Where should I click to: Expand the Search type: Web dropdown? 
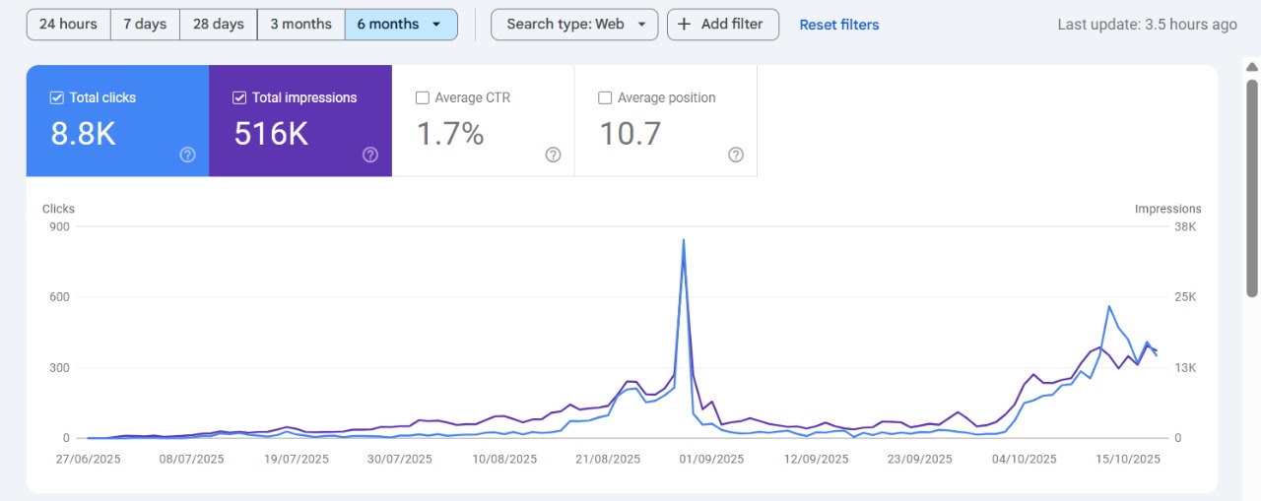(x=642, y=25)
